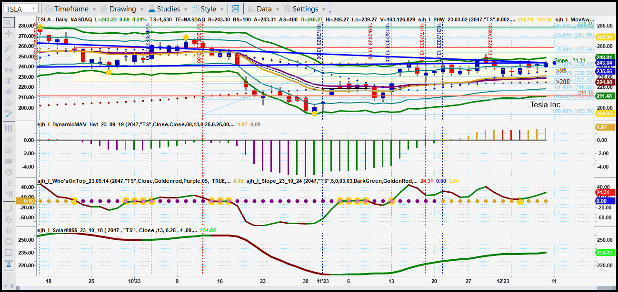This screenshot has height=292, width=618.
Task: Click the Tesla Inc chart label
Action: pyautogui.click(x=545, y=104)
